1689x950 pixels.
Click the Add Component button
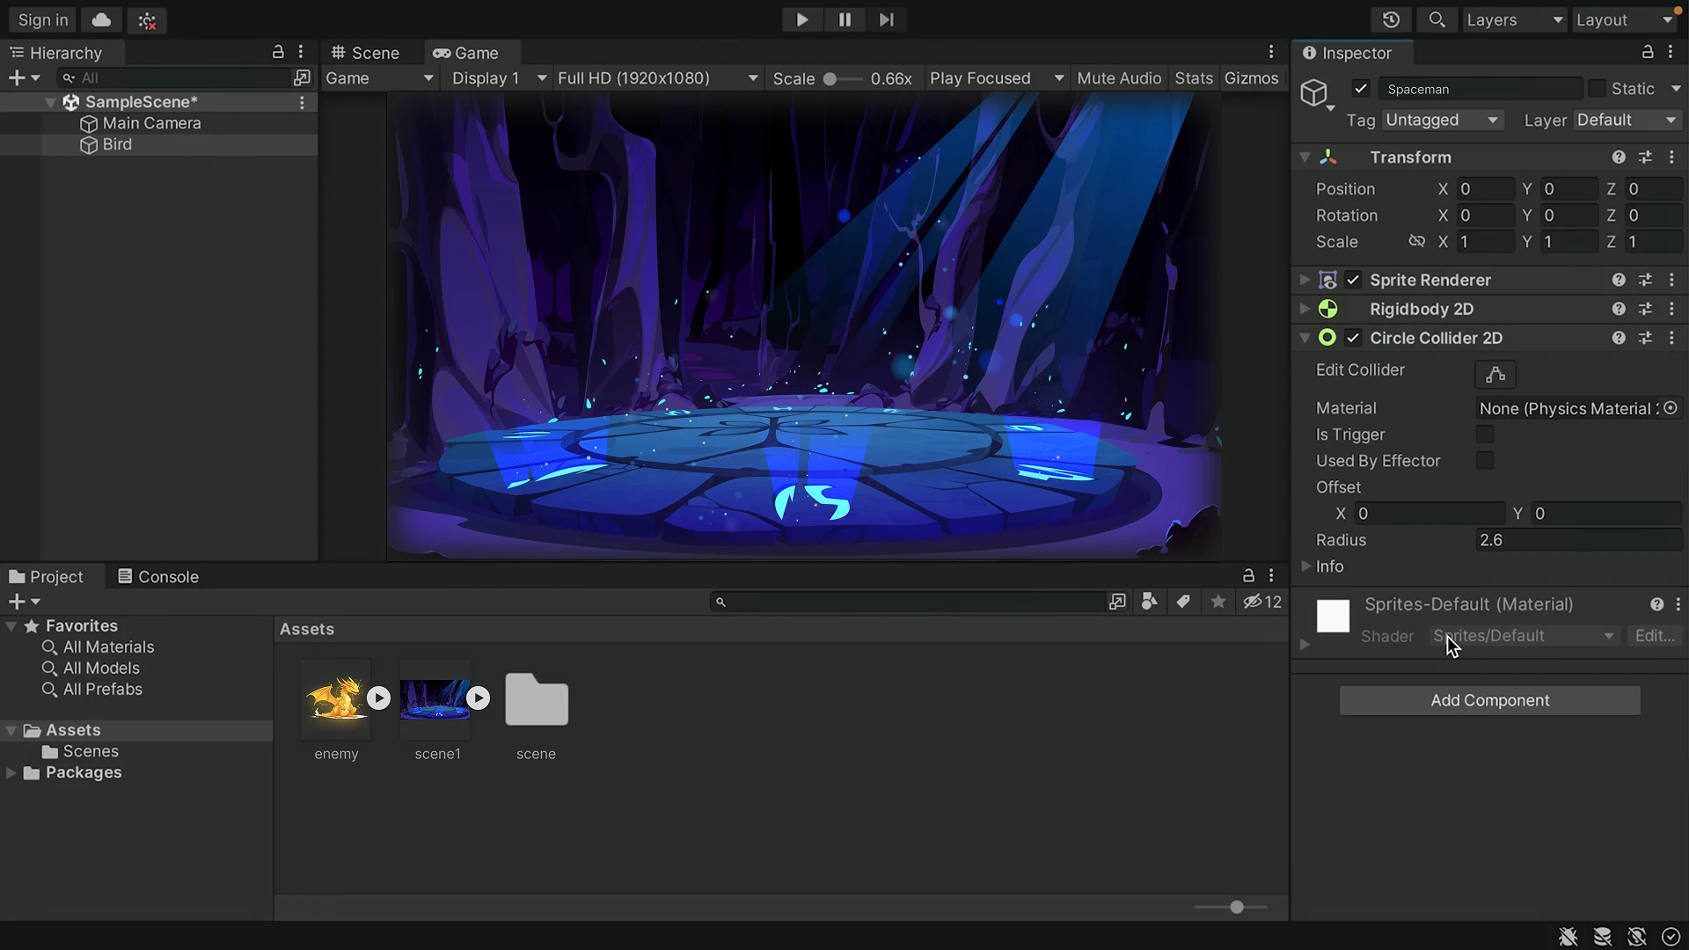point(1489,700)
